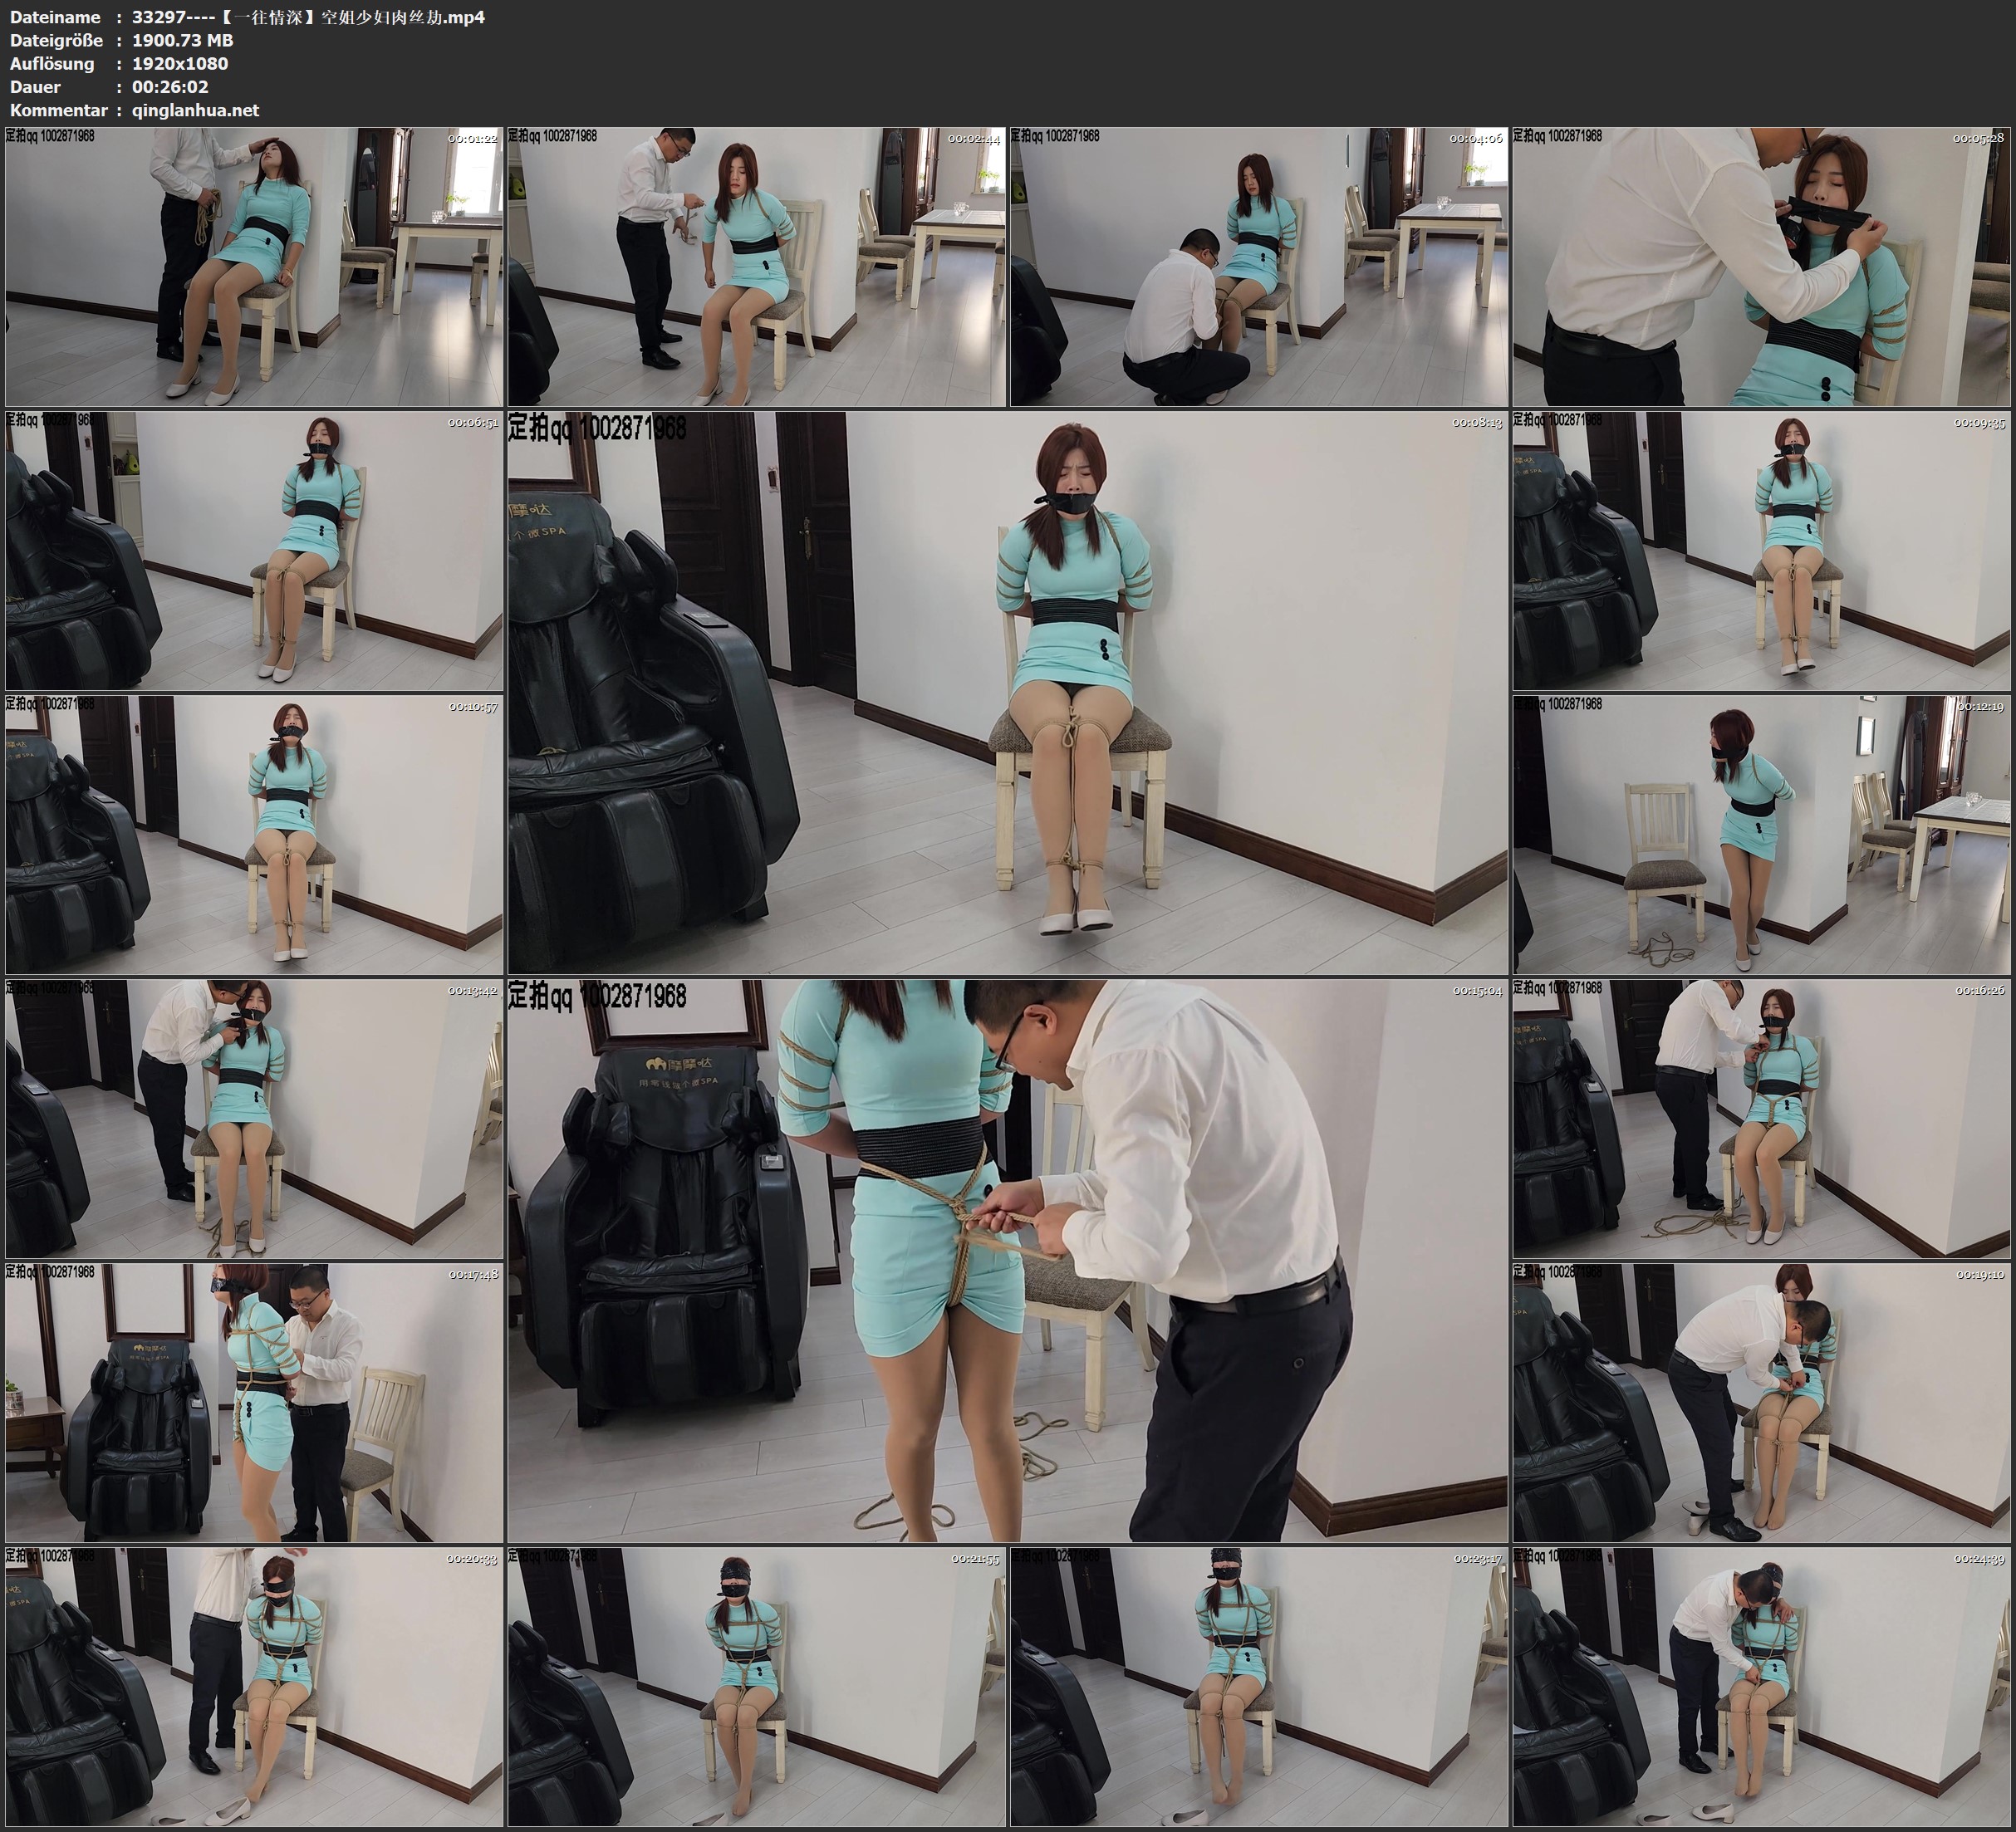2016x1832 pixels.
Task: Click the 1920x1080 resolution value
Action: pos(180,63)
